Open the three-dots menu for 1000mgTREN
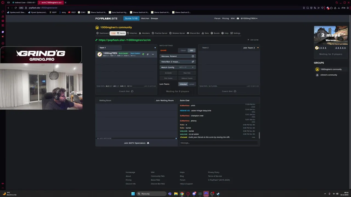This screenshot has height=197, width=351. click(x=153, y=54)
